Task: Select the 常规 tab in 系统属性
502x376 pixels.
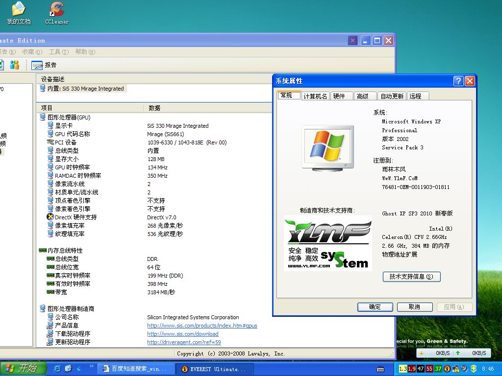Action: 289,95
